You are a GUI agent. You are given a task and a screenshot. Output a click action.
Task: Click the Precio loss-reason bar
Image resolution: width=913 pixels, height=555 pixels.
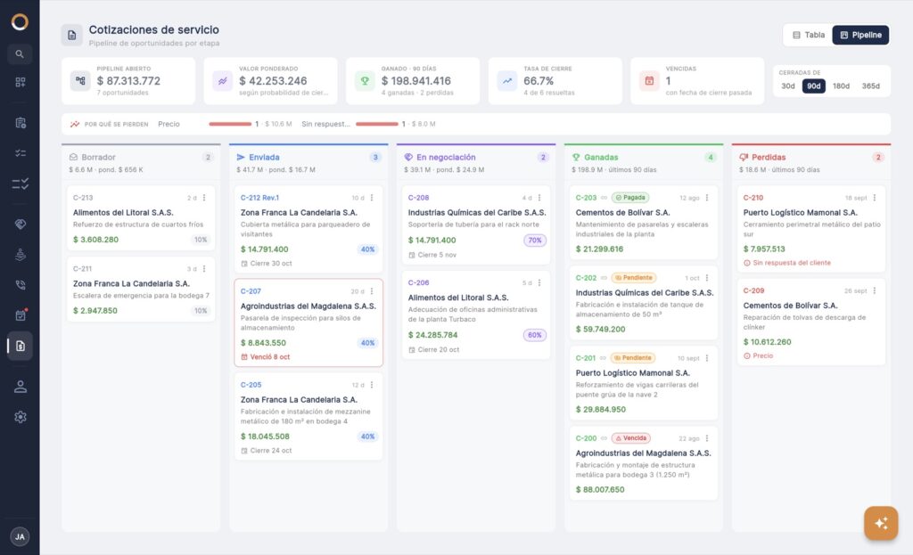point(230,124)
